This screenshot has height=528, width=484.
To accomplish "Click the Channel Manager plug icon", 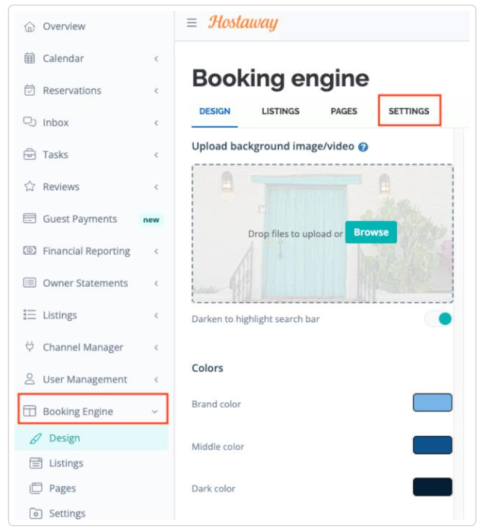I will click(x=29, y=347).
